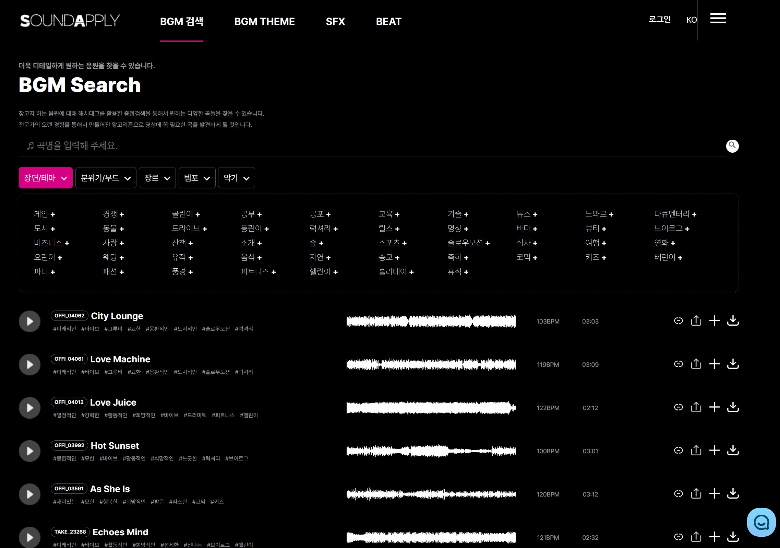780x548 pixels.
Task: Download the Love Machine track
Action: tap(733, 364)
